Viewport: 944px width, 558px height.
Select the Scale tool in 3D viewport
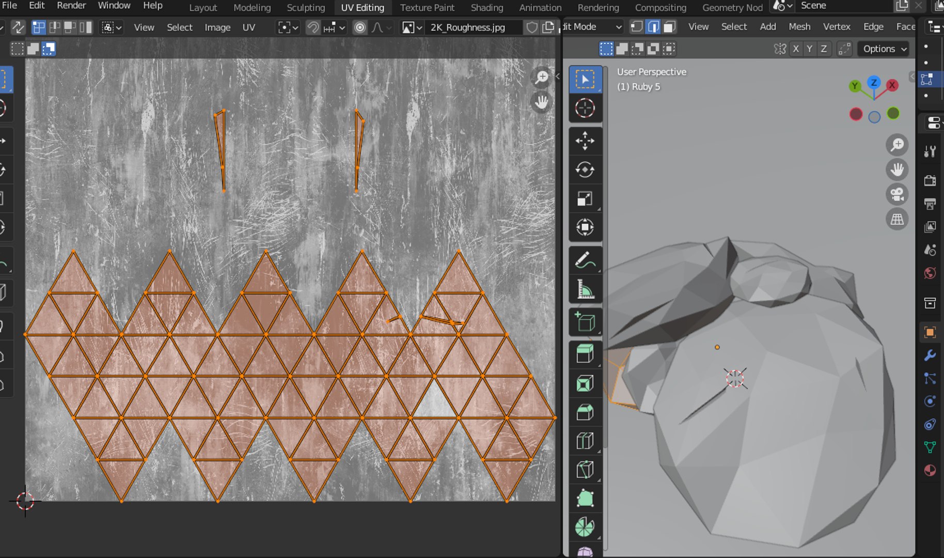tap(585, 199)
